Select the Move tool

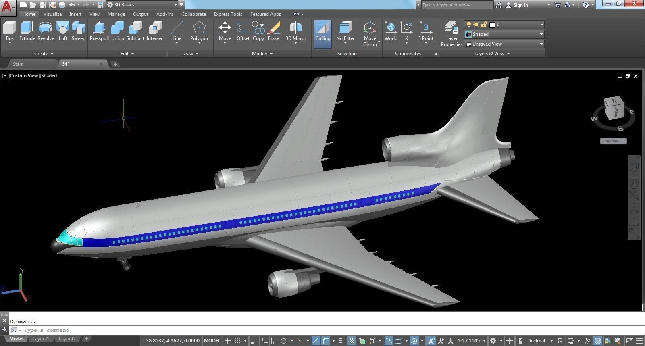click(225, 31)
